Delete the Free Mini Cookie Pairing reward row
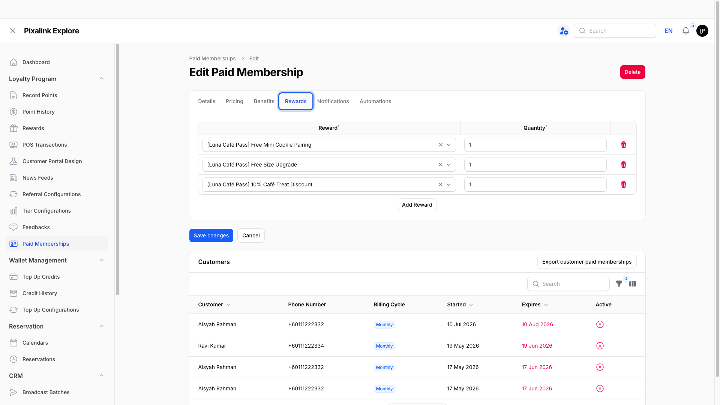720x405 pixels. pyautogui.click(x=624, y=145)
